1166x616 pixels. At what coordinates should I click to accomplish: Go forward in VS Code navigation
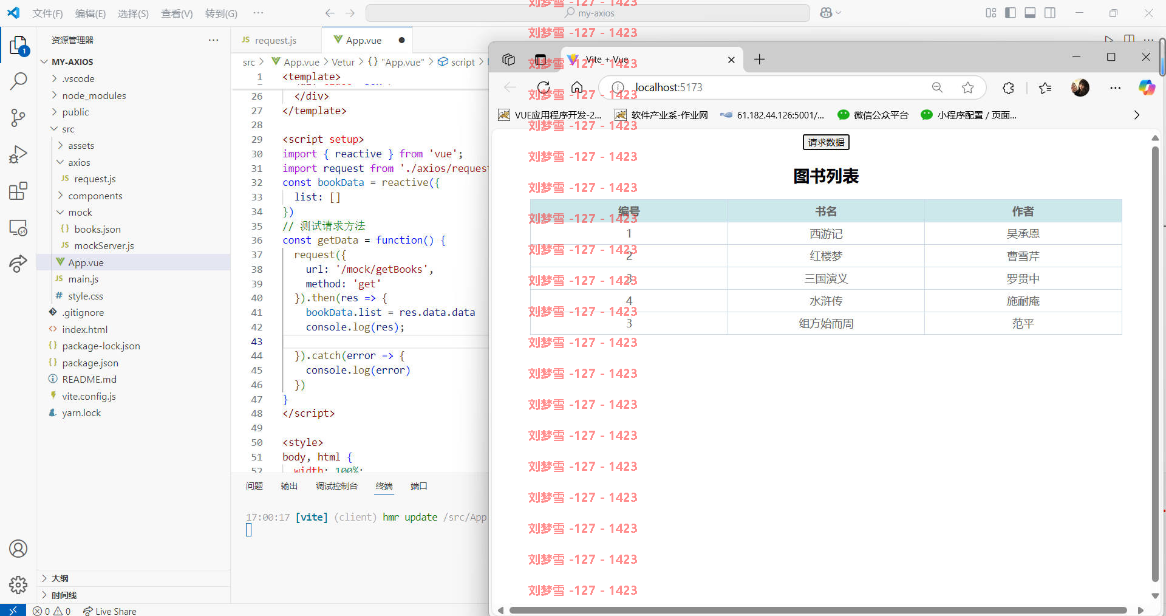(x=350, y=13)
